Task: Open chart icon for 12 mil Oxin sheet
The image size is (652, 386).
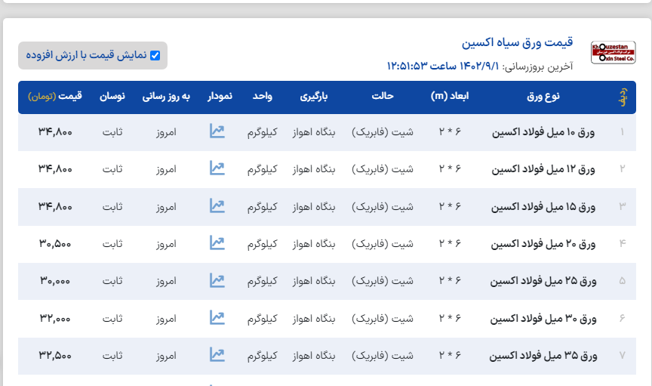Action: coord(217,168)
